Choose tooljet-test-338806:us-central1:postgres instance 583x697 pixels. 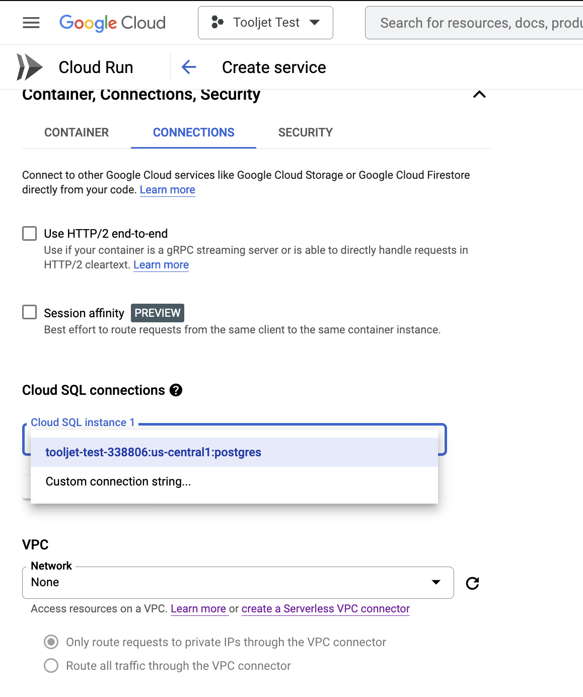[153, 452]
